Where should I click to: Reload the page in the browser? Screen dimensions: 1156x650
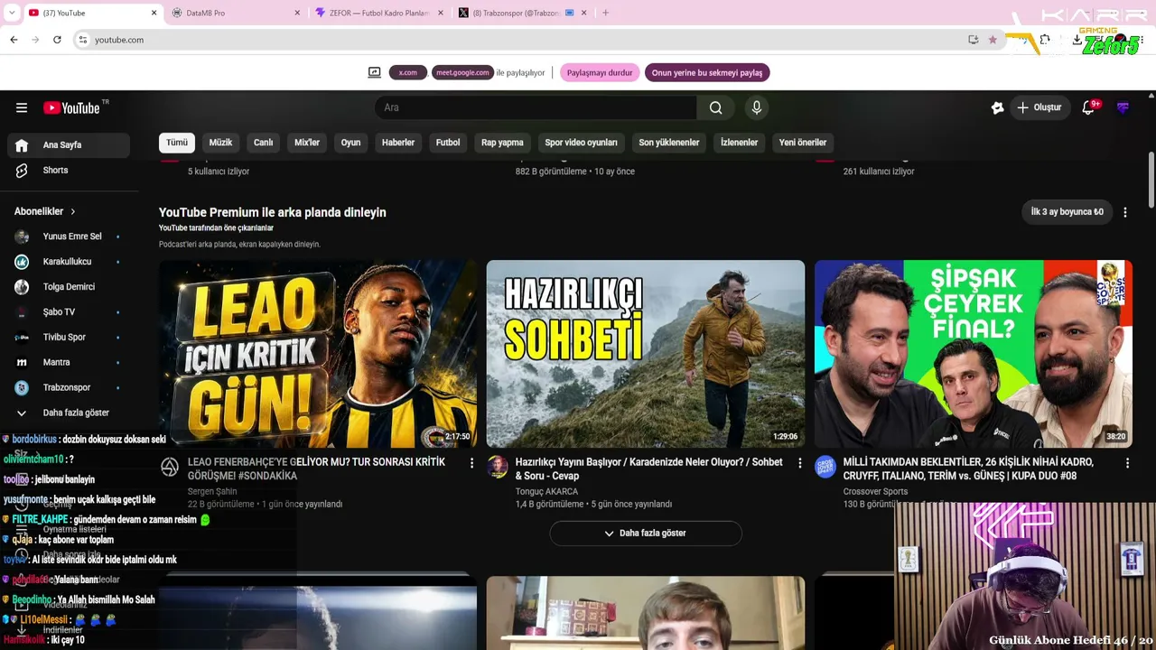coord(57,40)
